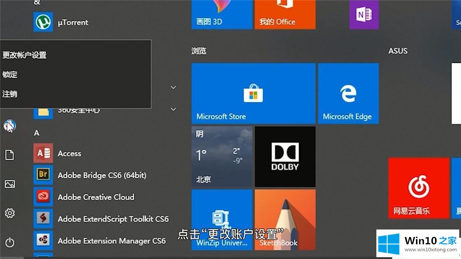
Task: Select "锁定" to lock the PC
Action: tap(10, 74)
